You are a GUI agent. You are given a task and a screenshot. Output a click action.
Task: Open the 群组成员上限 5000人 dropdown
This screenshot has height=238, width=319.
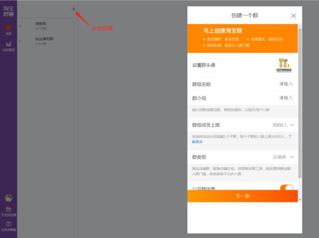pos(283,125)
